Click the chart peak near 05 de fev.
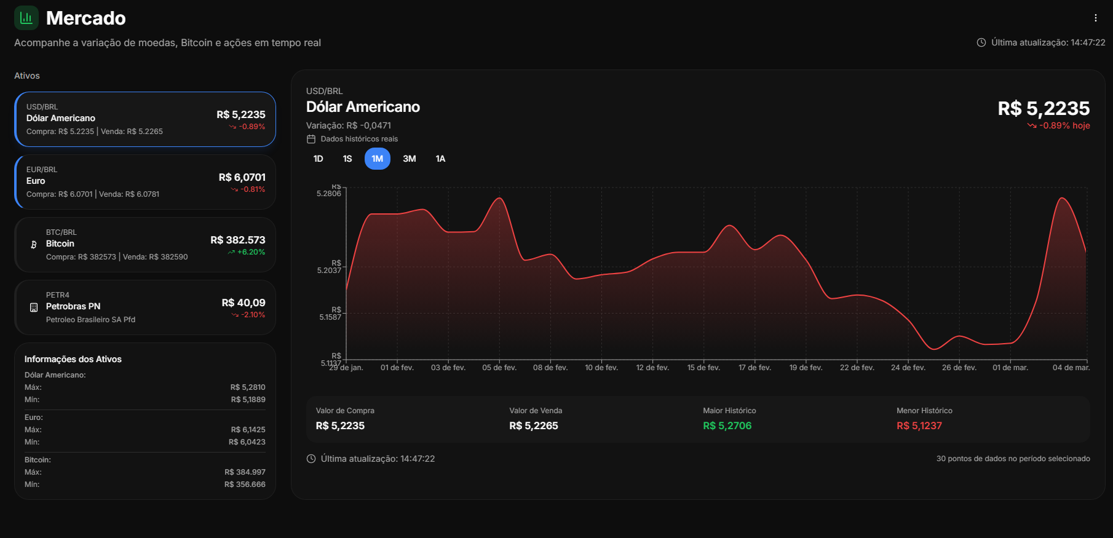The height and width of the screenshot is (538, 1113). pos(500,198)
